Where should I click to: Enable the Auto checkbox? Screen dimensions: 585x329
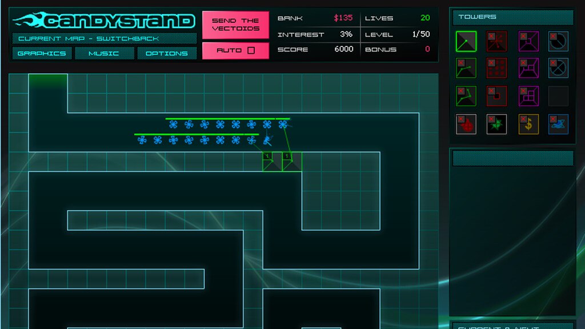click(x=251, y=50)
